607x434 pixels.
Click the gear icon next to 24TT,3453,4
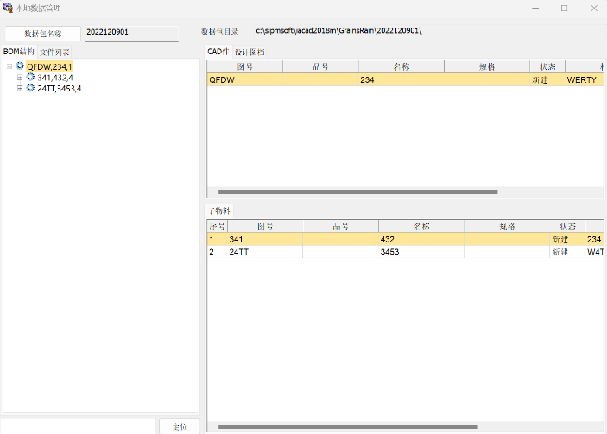(x=31, y=88)
